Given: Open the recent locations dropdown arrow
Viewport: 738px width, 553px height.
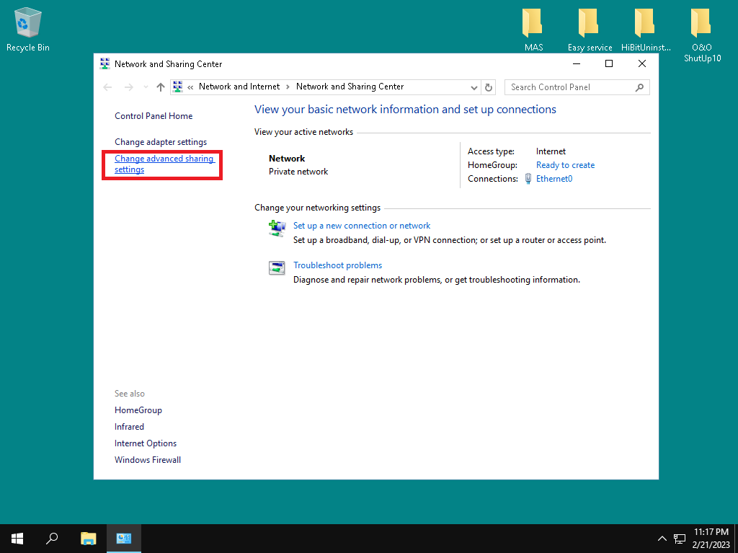Looking at the screenshot, I should coord(146,87).
